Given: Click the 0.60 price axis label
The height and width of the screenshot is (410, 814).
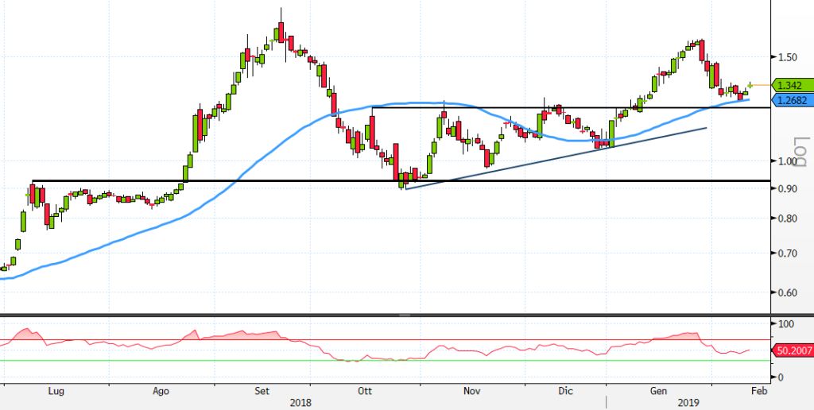Looking at the screenshot, I should coord(789,292).
